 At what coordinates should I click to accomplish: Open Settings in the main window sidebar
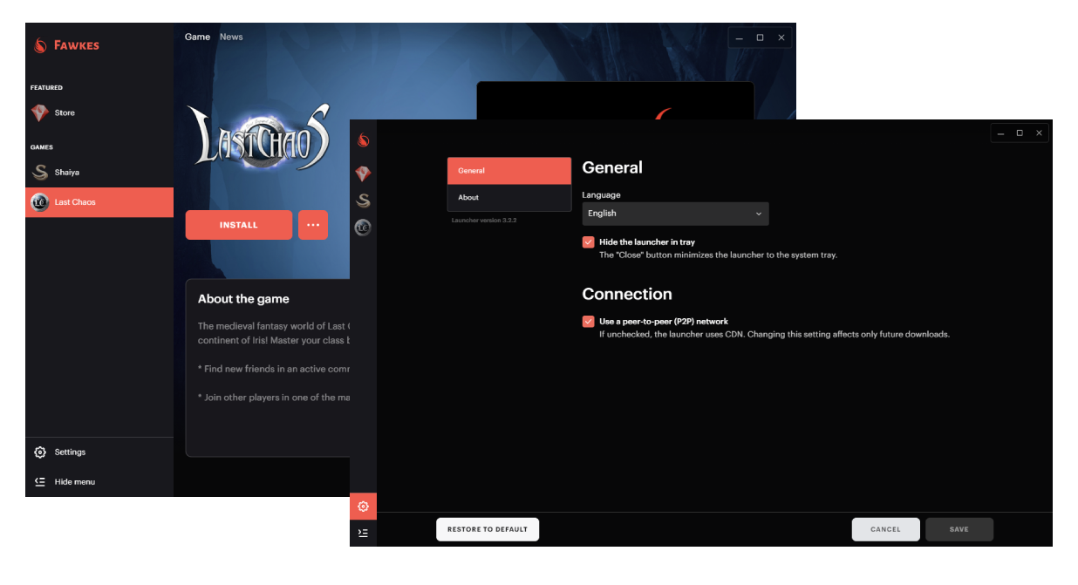99,452
